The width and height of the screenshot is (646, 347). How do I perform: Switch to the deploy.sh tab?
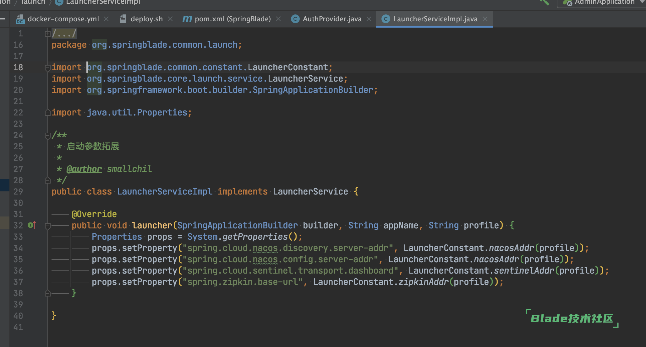pyautogui.click(x=146, y=19)
